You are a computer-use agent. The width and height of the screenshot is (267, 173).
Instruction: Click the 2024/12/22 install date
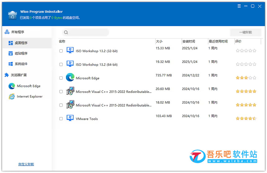tap(191, 75)
